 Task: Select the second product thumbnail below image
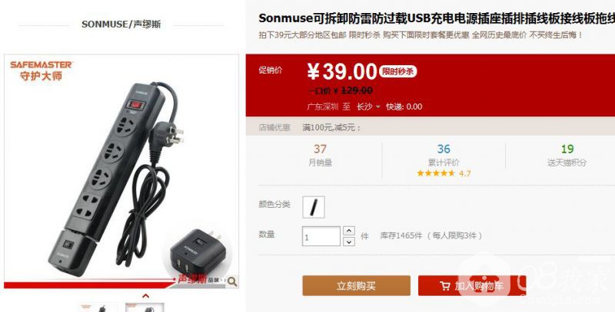[x=145, y=307]
